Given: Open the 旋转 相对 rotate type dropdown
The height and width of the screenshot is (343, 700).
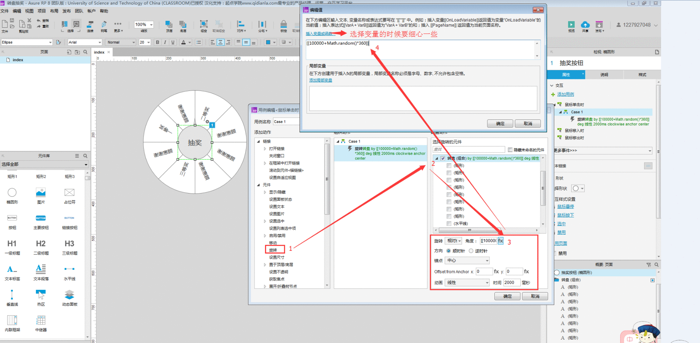Looking at the screenshot, I should click(x=453, y=241).
